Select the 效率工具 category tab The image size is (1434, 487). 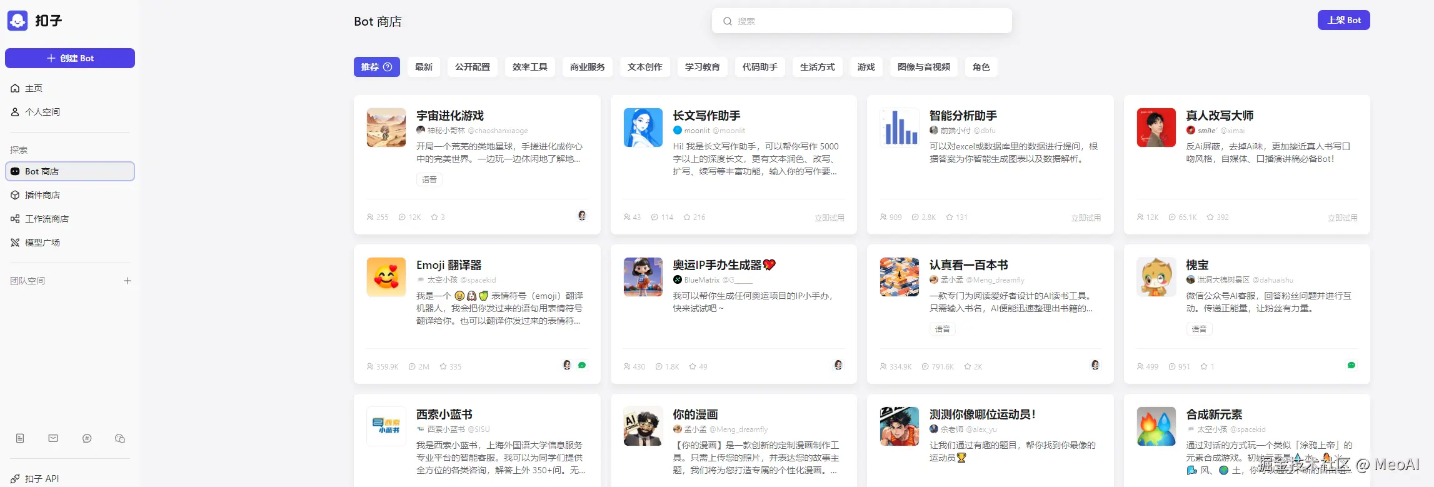click(530, 67)
